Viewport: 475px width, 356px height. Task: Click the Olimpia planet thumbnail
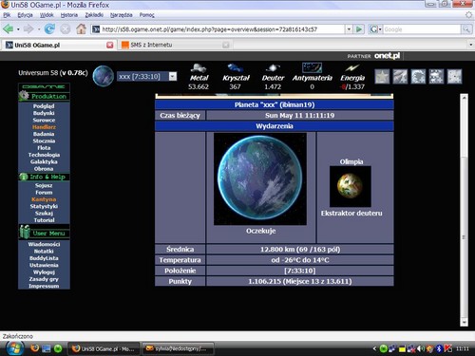point(351,186)
